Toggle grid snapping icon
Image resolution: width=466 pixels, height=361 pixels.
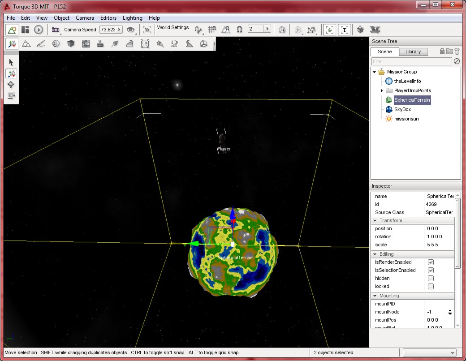[212, 30]
